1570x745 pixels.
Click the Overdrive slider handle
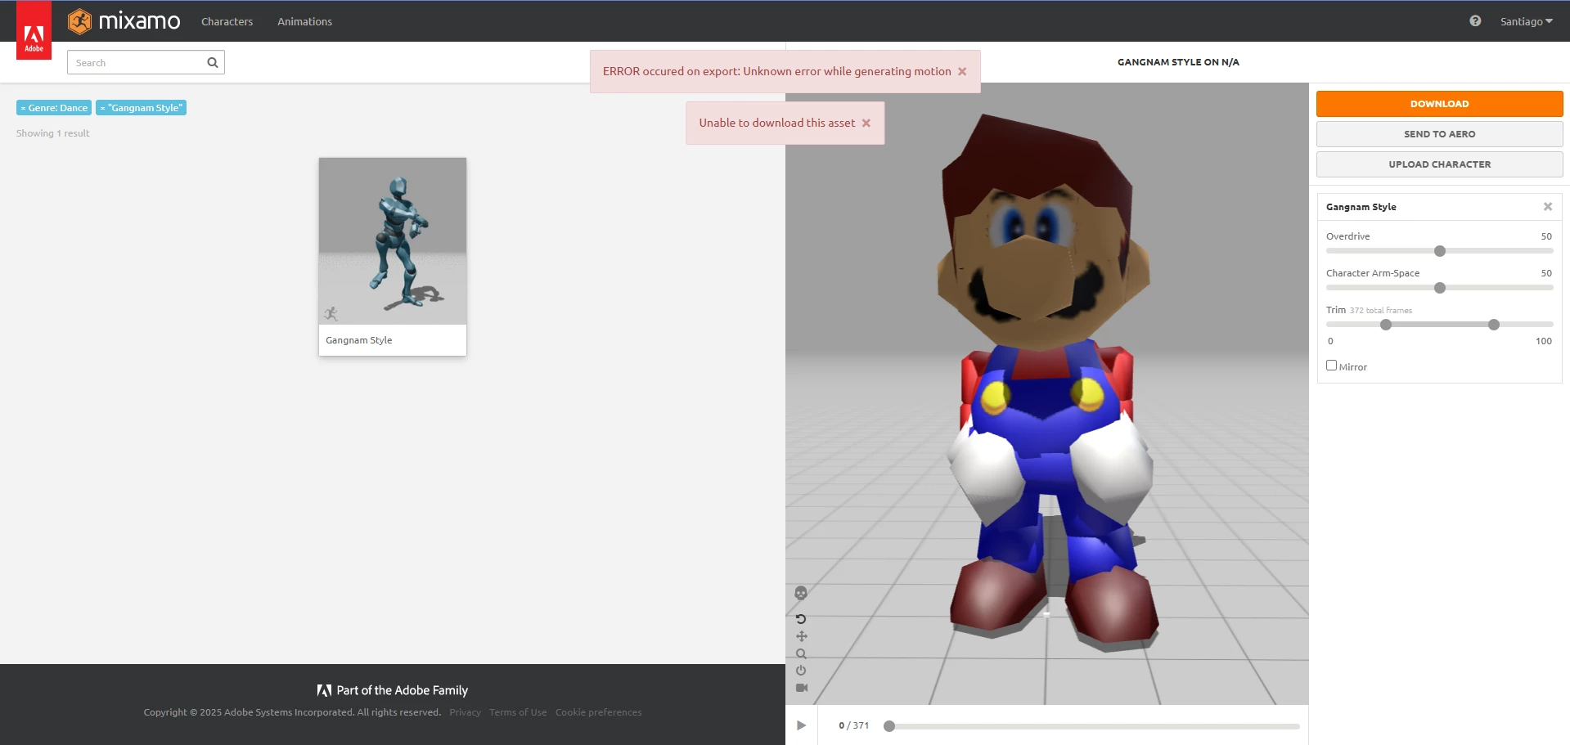[1440, 251]
